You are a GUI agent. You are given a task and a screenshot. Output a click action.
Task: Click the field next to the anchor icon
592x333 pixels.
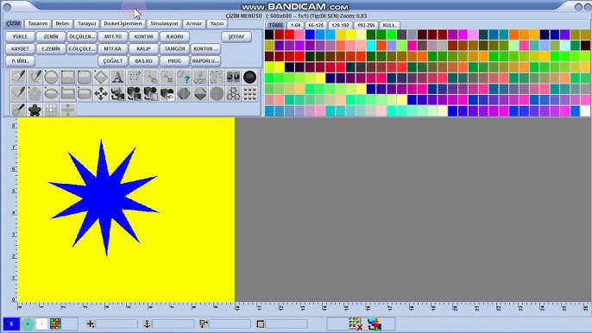tap(173, 324)
